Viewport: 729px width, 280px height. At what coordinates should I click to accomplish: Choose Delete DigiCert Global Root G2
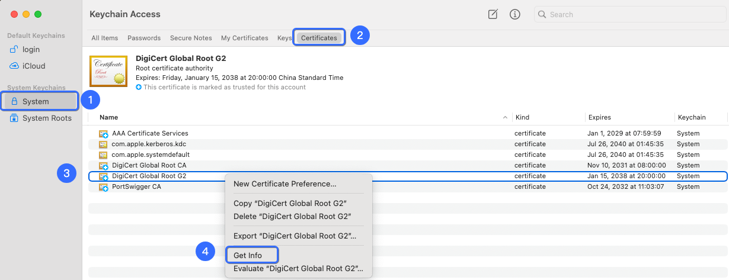click(290, 216)
